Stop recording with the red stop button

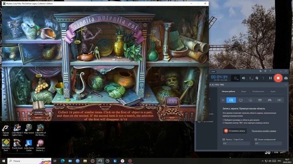click(278, 78)
